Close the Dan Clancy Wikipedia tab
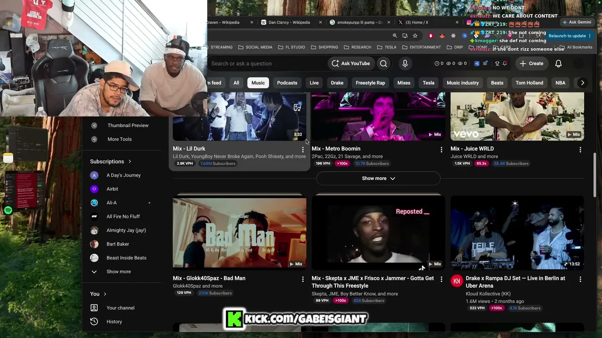The width and height of the screenshot is (602, 338). click(321, 22)
